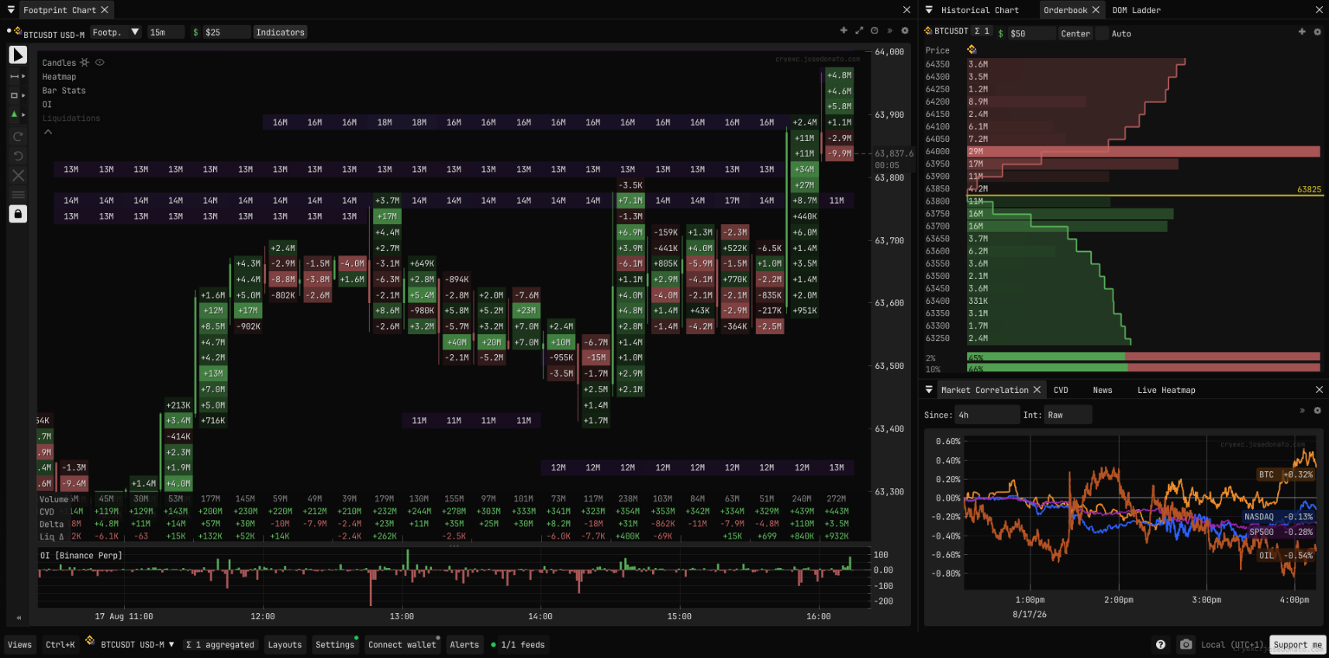
Task: Switch to the Live Heatmap tab
Action: pyautogui.click(x=1166, y=390)
